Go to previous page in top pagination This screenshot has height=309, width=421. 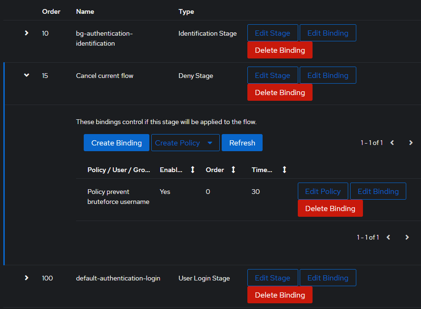coord(392,143)
